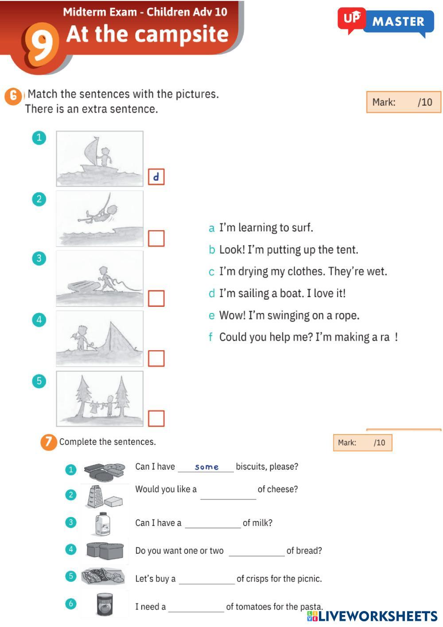Click the sailing boat picture
This screenshot has width=443, height=627.
point(100,158)
